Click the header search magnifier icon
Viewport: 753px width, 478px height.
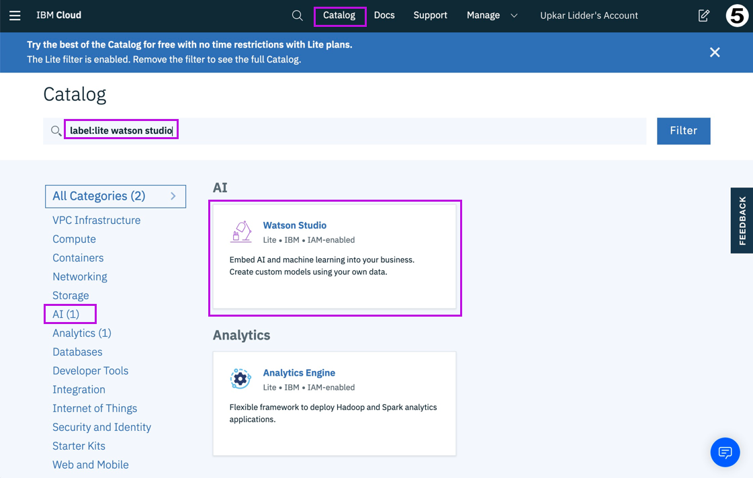point(298,15)
